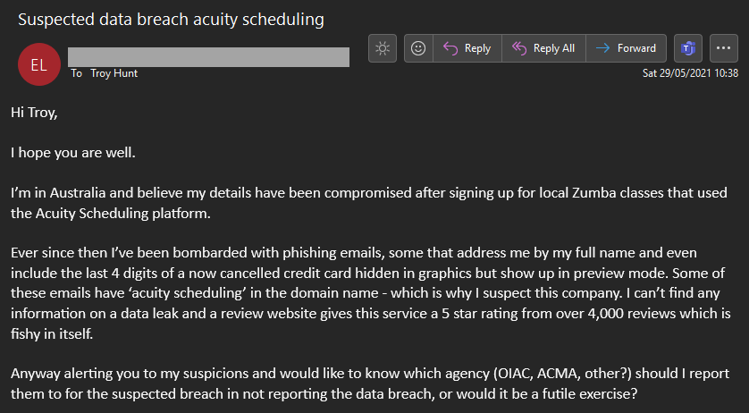The width and height of the screenshot is (749, 413).
Task: Click the 'To' label before the recipient
Action: pyautogui.click(x=76, y=73)
